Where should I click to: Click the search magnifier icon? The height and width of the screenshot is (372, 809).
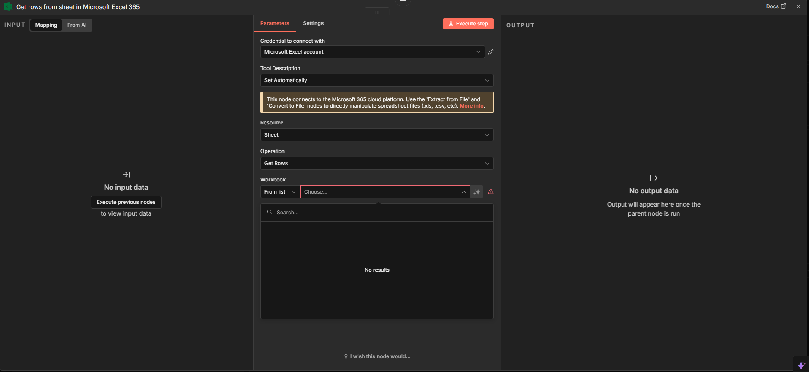pyautogui.click(x=270, y=212)
